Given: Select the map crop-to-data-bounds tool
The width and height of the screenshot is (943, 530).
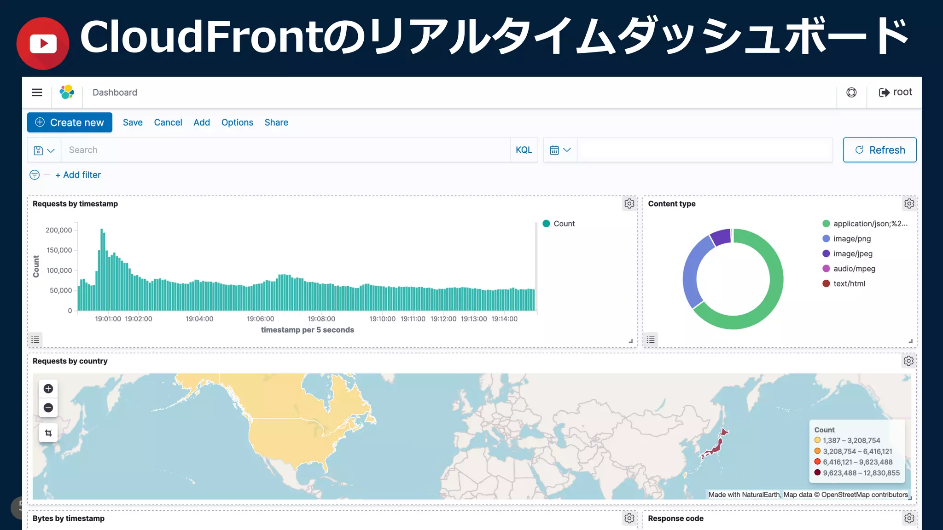Looking at the screenshot, I should (48, 433).
